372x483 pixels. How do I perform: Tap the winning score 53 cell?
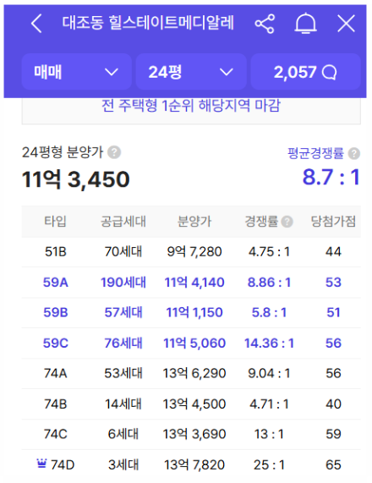pos(333,283)
